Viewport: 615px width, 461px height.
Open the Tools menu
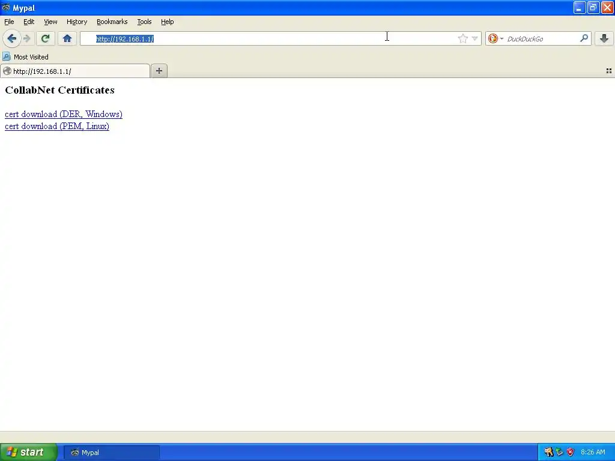(144, 22)
